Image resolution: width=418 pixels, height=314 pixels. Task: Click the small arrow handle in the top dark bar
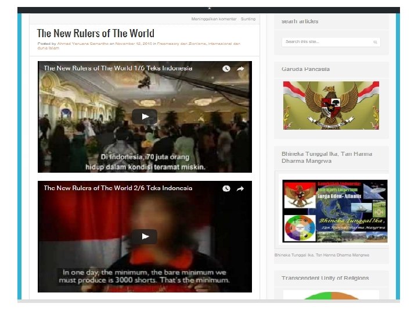(210, 8)
